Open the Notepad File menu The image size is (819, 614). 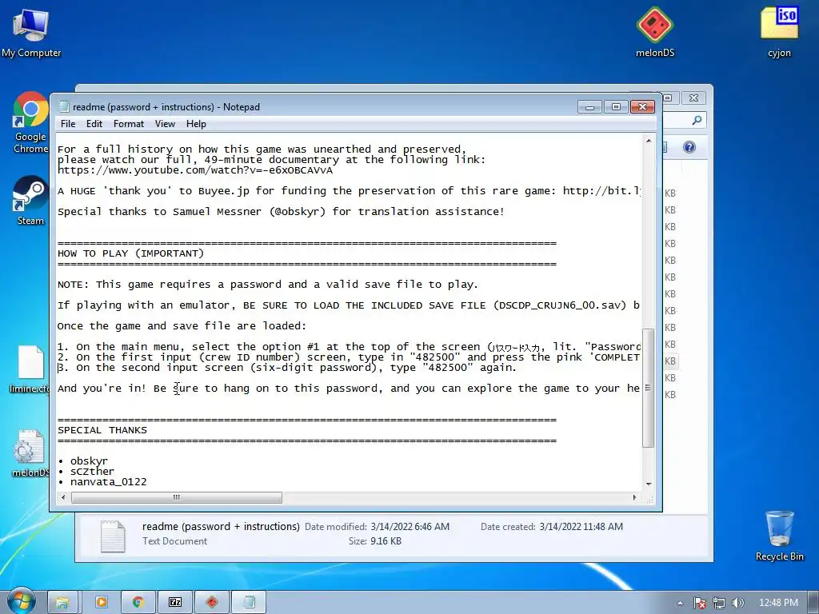(x=68, y=124)
